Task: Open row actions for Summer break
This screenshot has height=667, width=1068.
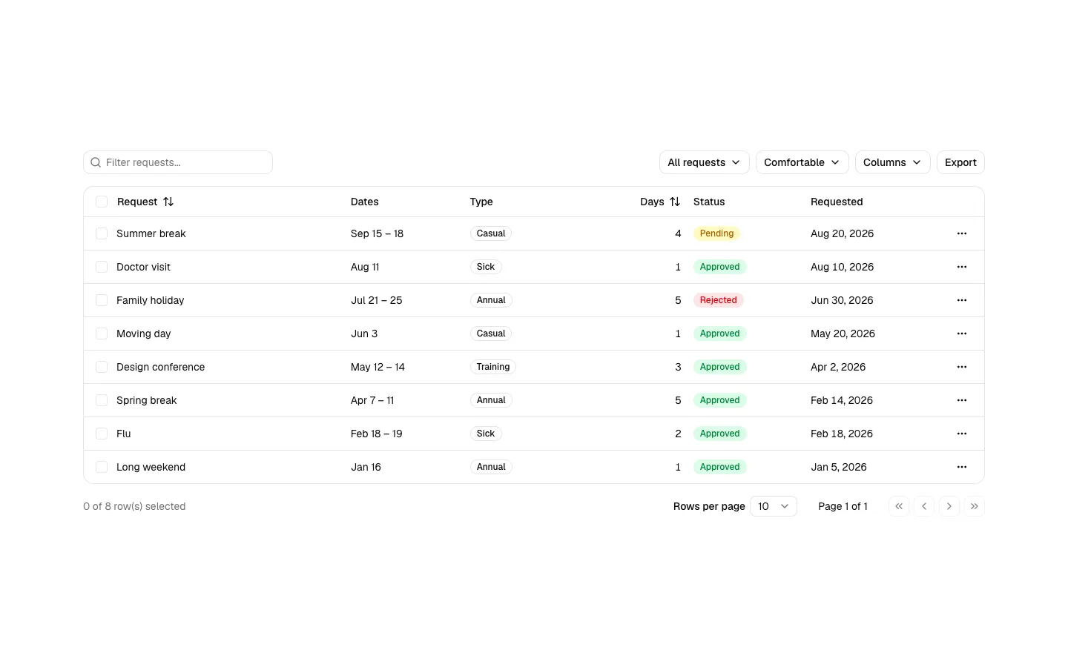Action: [x=962, y=233]
